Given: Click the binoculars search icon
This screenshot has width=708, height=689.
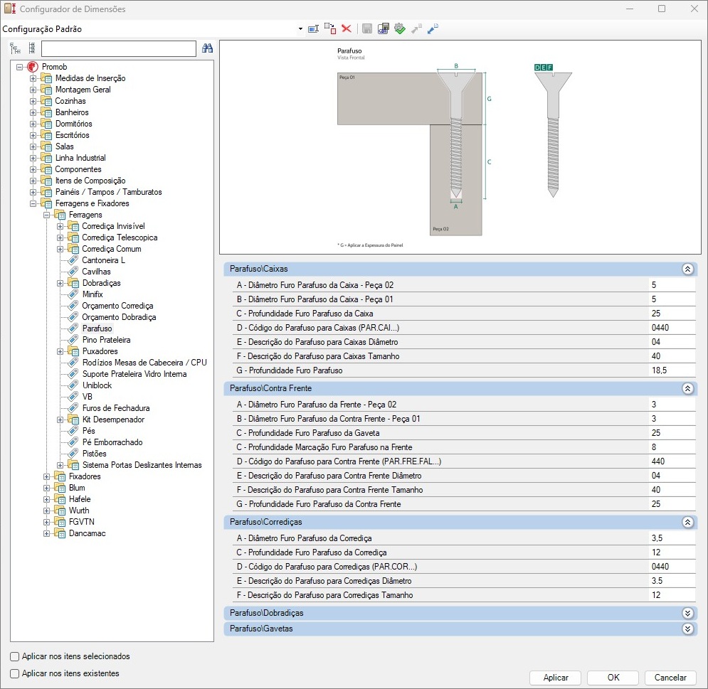Looking at the screenshot, I should (x=207, y=48).
